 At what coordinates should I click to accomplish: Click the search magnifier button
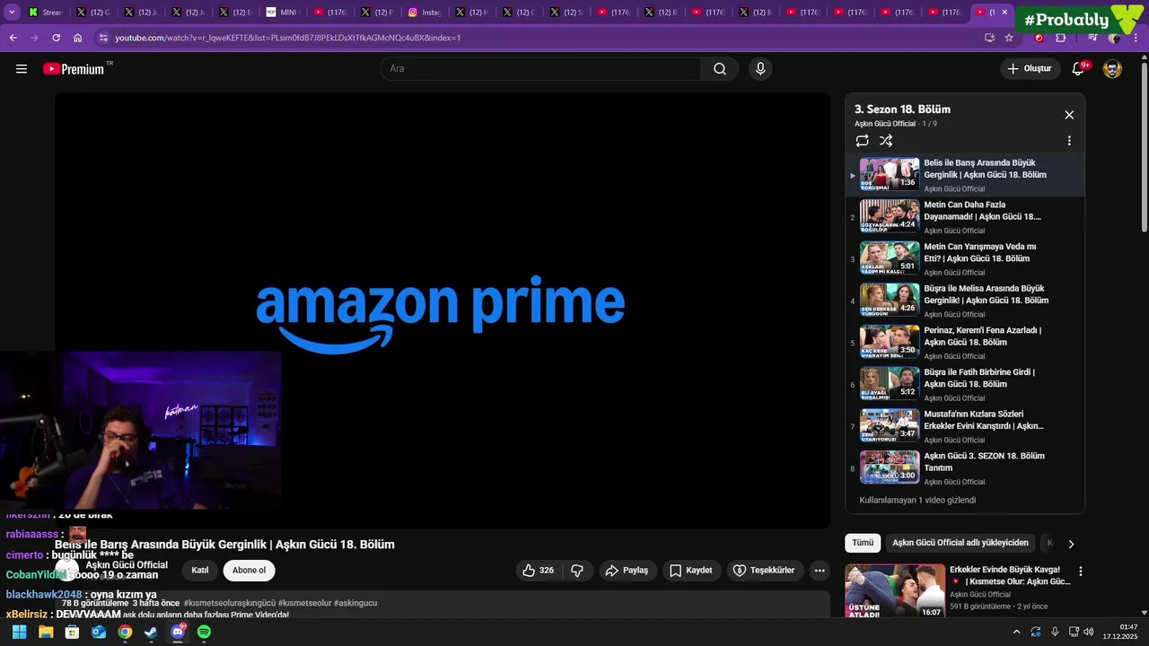pos(720,69)
